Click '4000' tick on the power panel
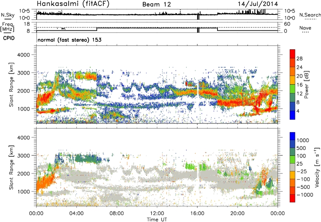Image resolution: width=321 pixels, height=222 pixels. click(x=23, y=55)
